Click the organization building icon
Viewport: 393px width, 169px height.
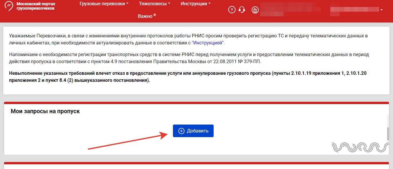[x=255, y=10]
